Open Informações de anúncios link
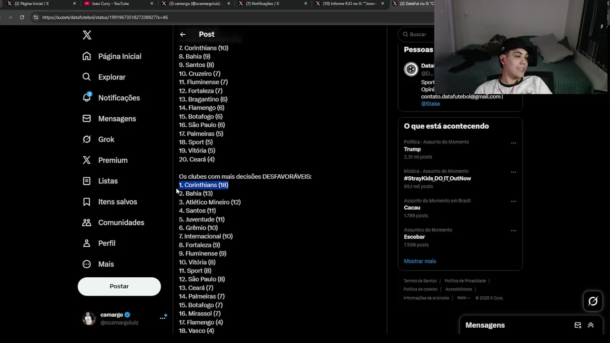Screen dimensions: 610x343 tap(426, 298)
